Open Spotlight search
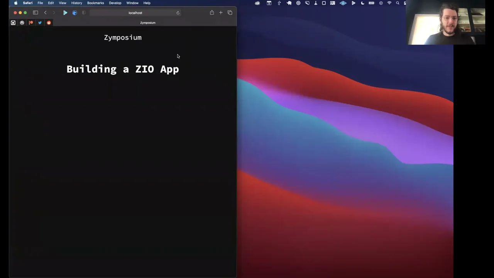Screen dimensions: 494x278 point(398,3)
